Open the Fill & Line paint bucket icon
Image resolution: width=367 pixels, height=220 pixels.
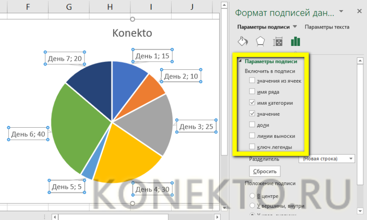click(x=243, y=41)
